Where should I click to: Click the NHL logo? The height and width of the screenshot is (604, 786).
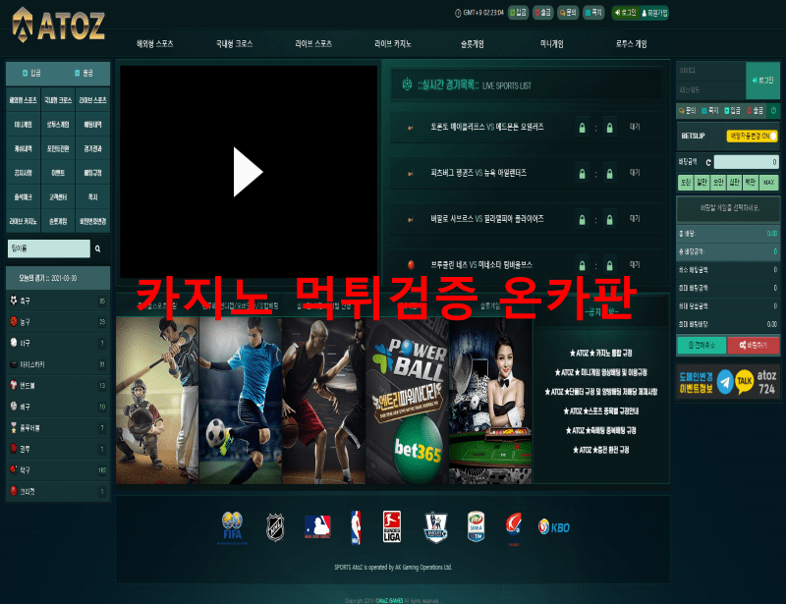click(x=275, y=527)
